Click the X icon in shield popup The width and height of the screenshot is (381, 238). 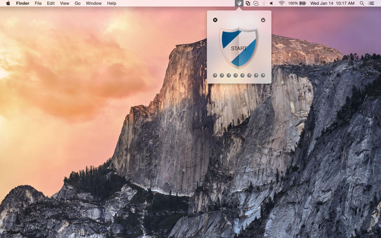pos(215,20)
